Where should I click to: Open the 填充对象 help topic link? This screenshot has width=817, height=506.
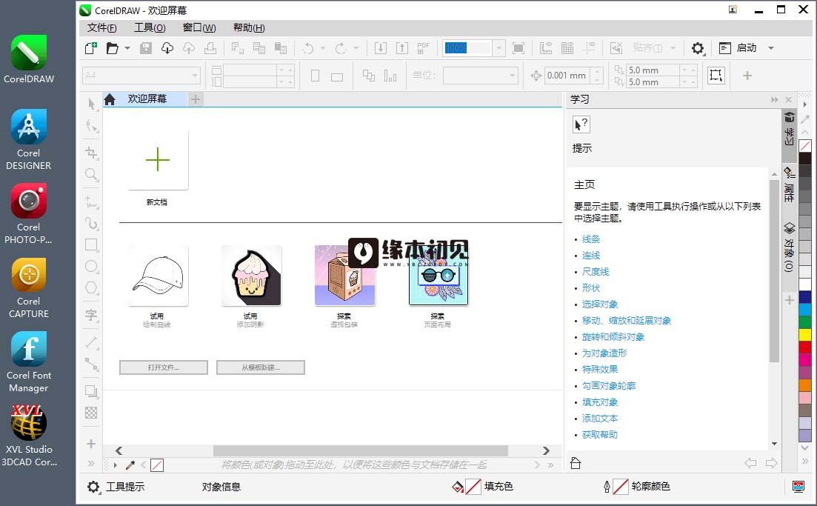coord(600,402)
